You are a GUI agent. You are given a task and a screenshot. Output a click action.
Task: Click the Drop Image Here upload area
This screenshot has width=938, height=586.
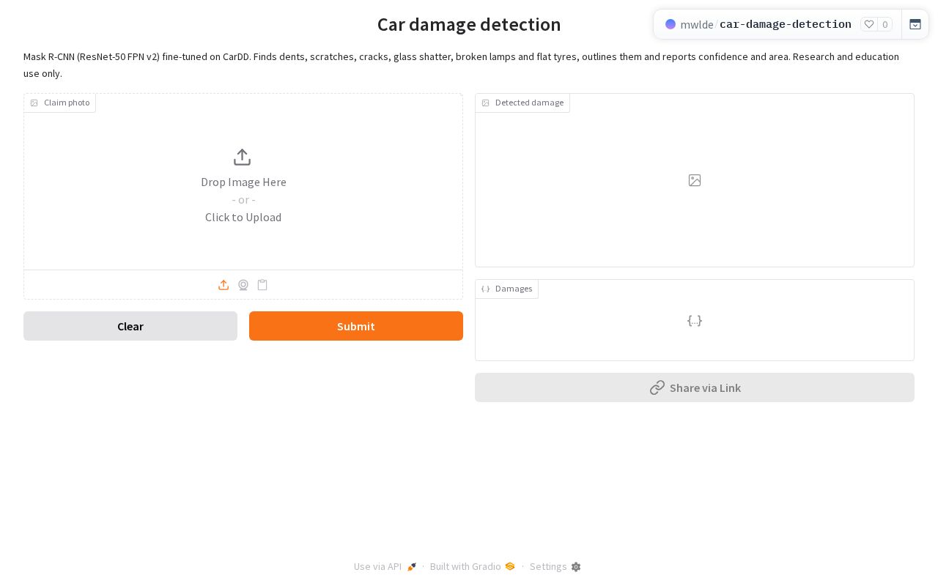coord(243,182)
